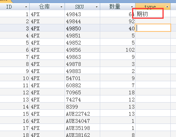Screen dimensions: 176x137
Task: Click ID cell 14
Action: [15, 106]
